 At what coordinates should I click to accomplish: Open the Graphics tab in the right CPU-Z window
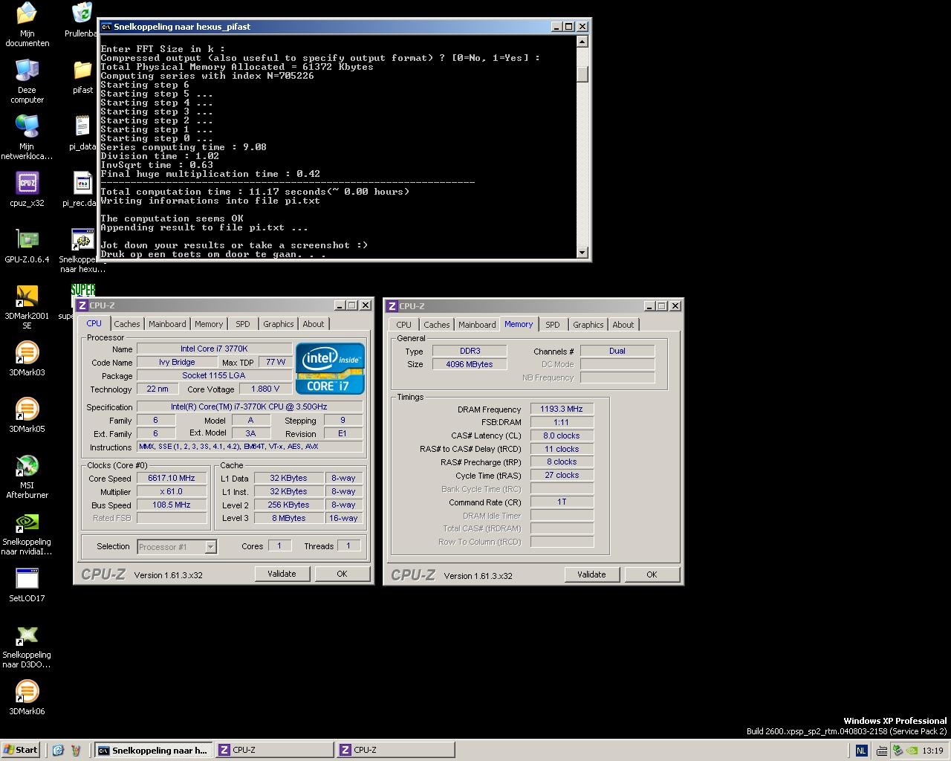[x=588, y=325]
